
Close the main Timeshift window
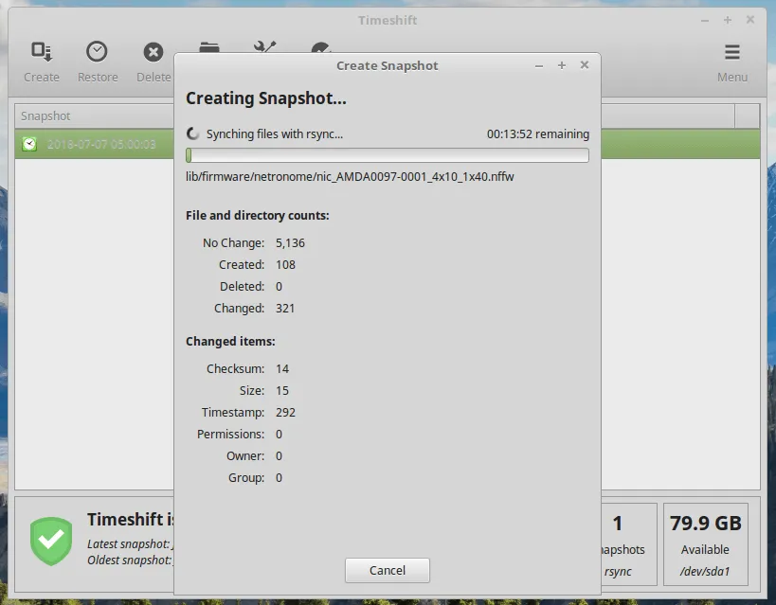(x=750, y=20)
